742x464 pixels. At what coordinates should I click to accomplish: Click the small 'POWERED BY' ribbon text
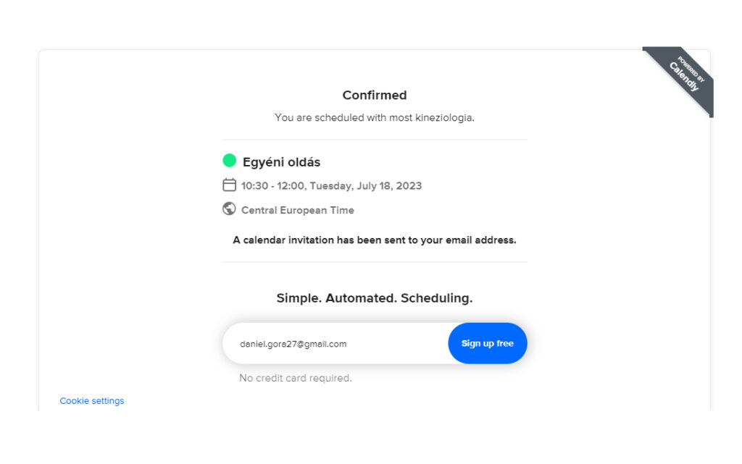coord(692,67)
